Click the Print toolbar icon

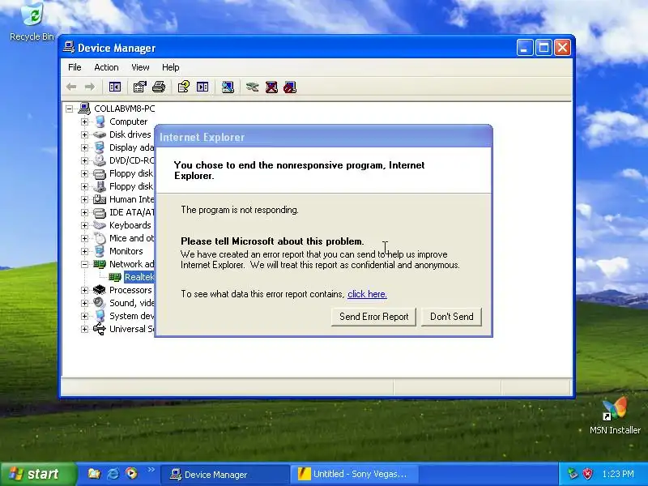coord(159,87)
